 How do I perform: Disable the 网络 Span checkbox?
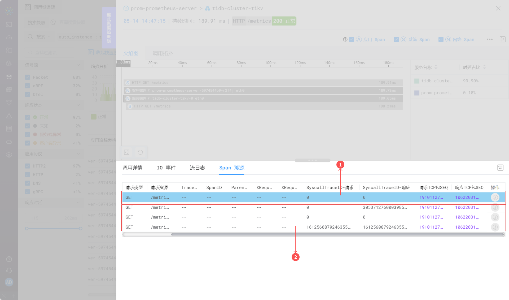tap(441, 40)
